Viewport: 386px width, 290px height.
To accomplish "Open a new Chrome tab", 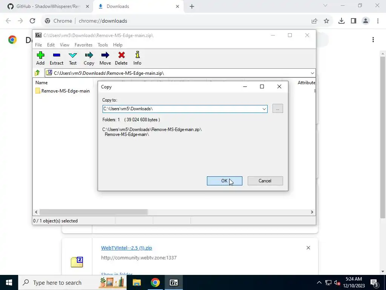I will [192, 7].
